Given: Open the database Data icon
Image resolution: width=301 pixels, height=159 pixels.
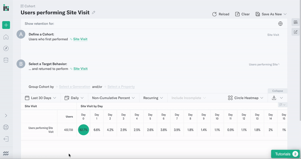Looking at the screenshot, I should (6, 60).
